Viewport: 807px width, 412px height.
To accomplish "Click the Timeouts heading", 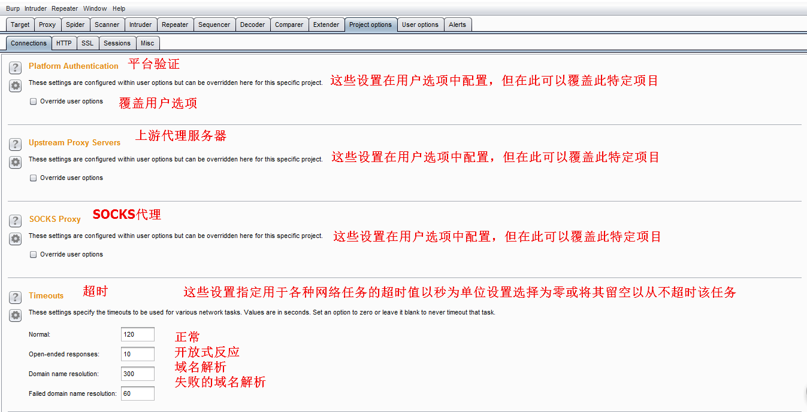I will click(x=46, y=296).
